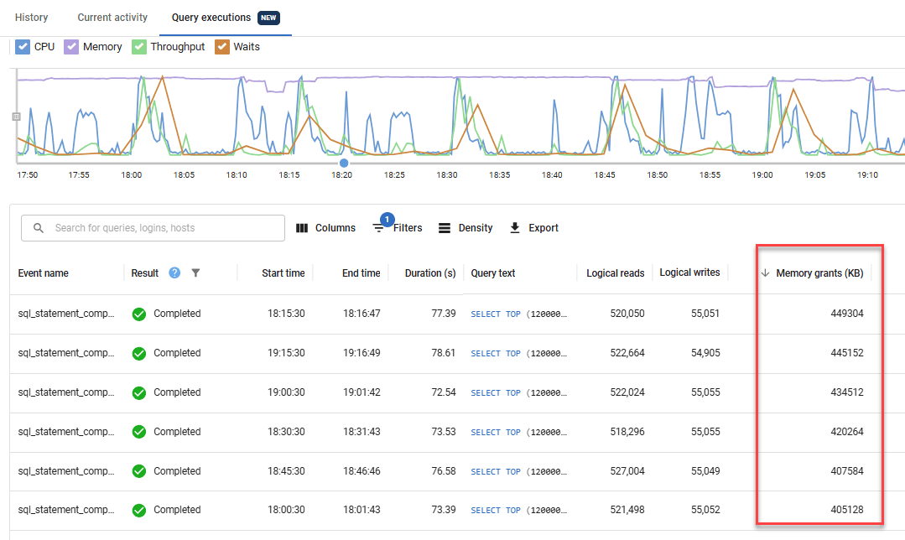Open the Current activity tab
This screenshot has width=905, height=540.
[112, 17]
